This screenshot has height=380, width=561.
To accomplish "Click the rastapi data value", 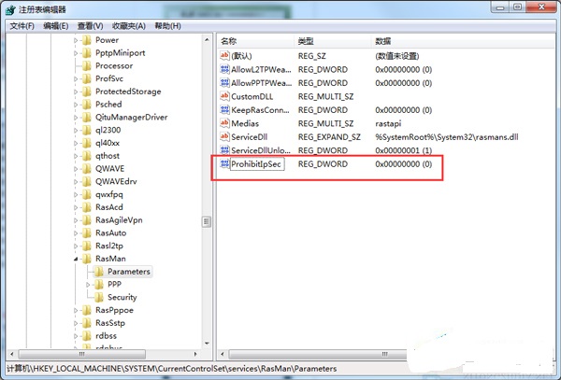I will [388, 123].
